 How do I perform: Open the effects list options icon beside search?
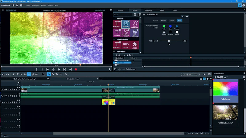[139, 14]
